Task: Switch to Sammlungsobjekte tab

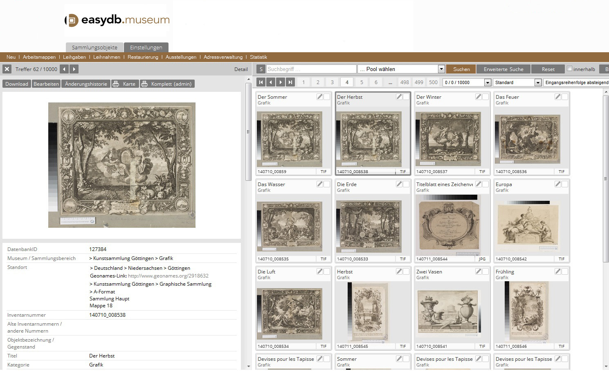Action: click(x=94, y=47)
